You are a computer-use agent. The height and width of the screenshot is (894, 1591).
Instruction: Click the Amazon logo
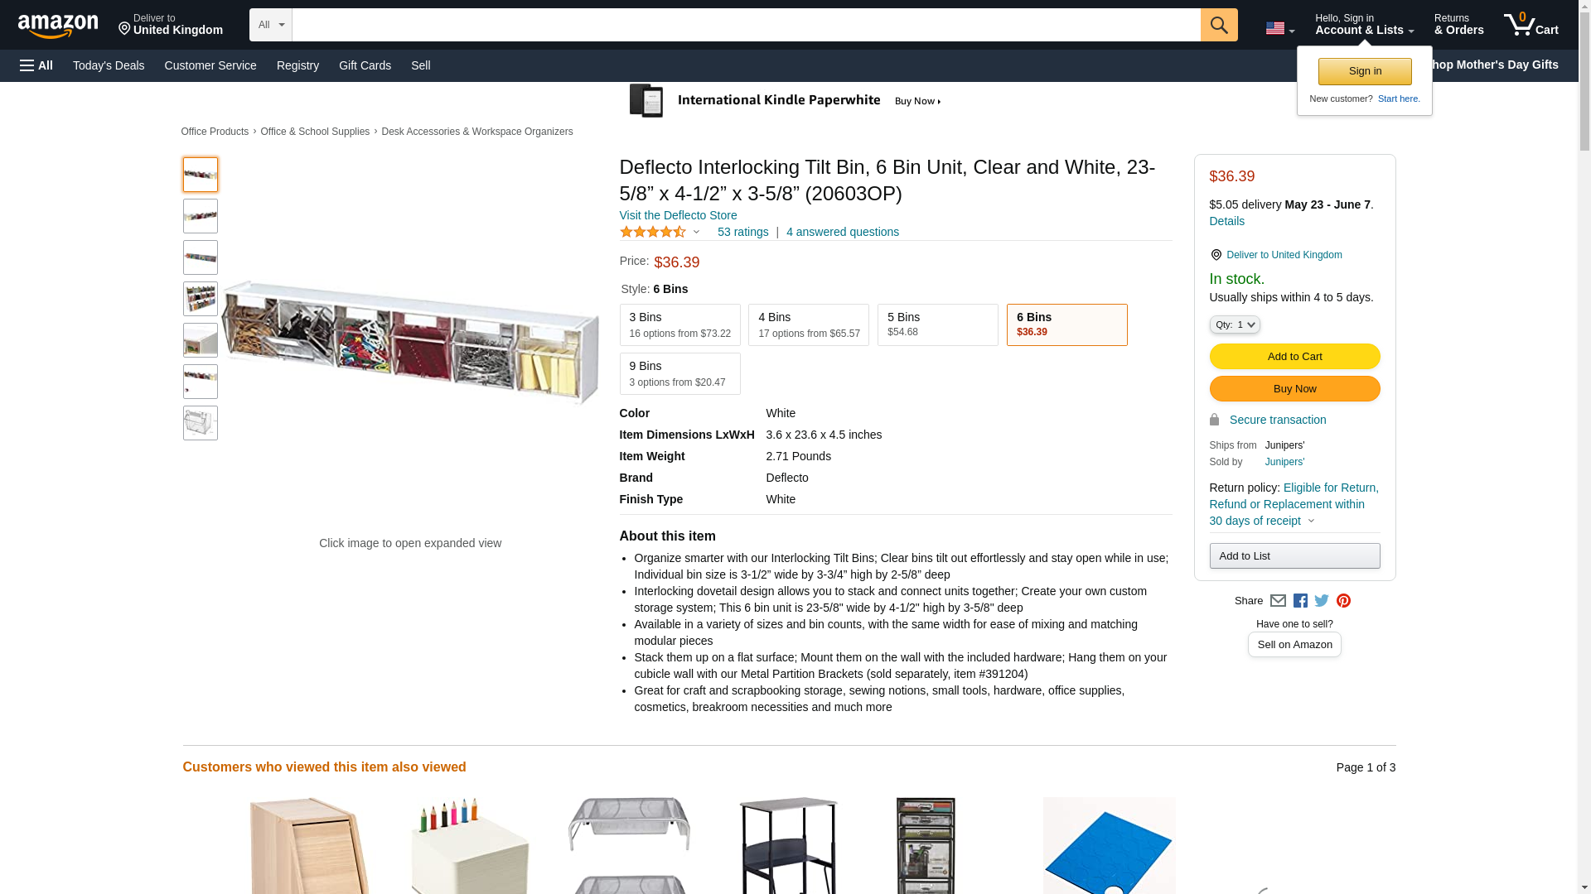[58, 26]
